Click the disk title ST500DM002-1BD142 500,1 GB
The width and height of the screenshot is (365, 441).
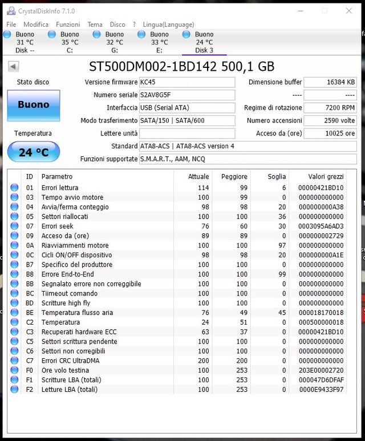tap(182, 67)
